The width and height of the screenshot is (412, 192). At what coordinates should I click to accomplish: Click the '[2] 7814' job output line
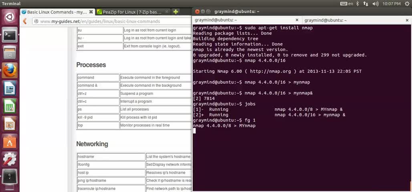point(204,99)
